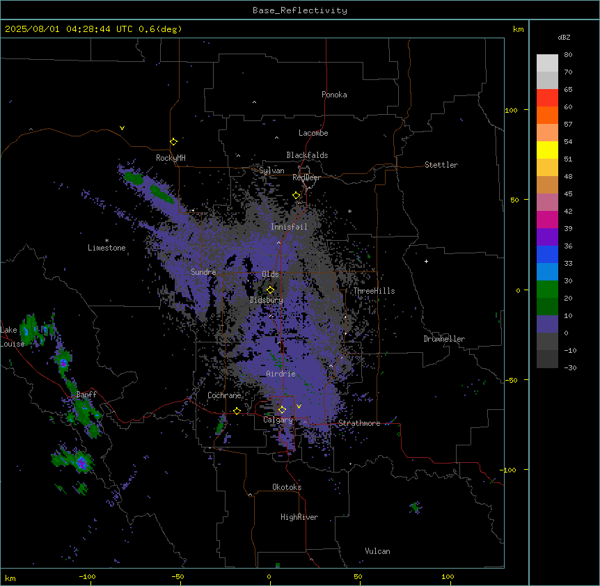Click the red 65 dBZ legend swatch
The width and height of the screenshot is (600, 586).
547,97
